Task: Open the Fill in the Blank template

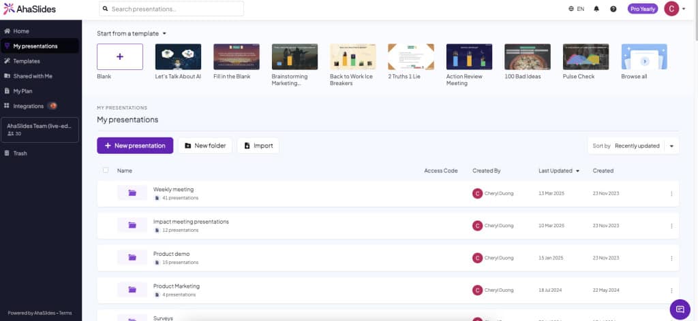Action: click(x=237, y=57)
